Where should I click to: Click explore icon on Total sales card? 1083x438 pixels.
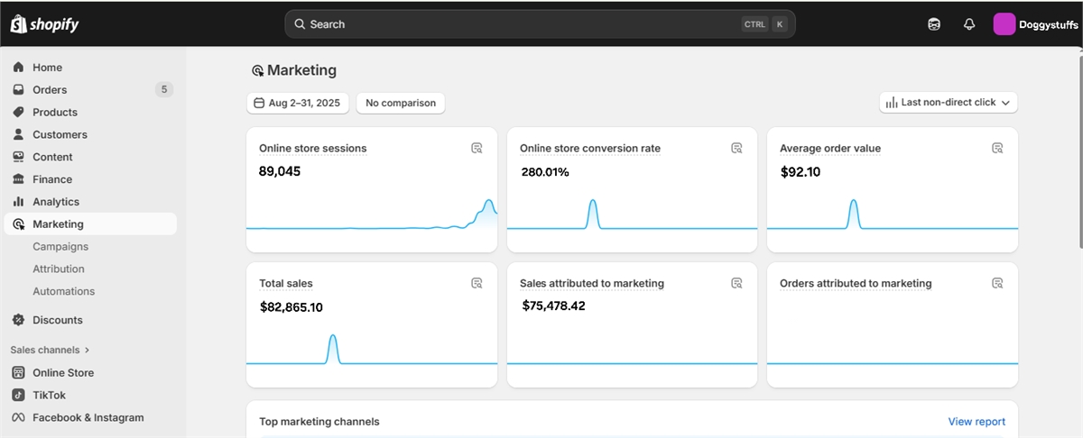tap(477, 283)
